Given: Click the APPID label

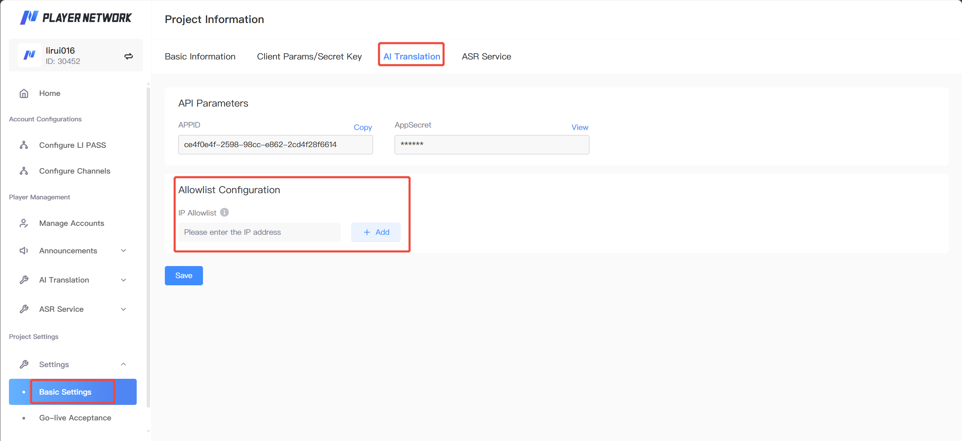Looking at the screenshot, I should pos(189,125).
